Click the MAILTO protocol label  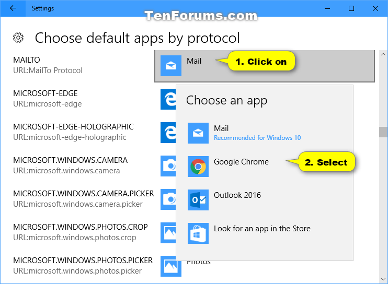(27, 60)
